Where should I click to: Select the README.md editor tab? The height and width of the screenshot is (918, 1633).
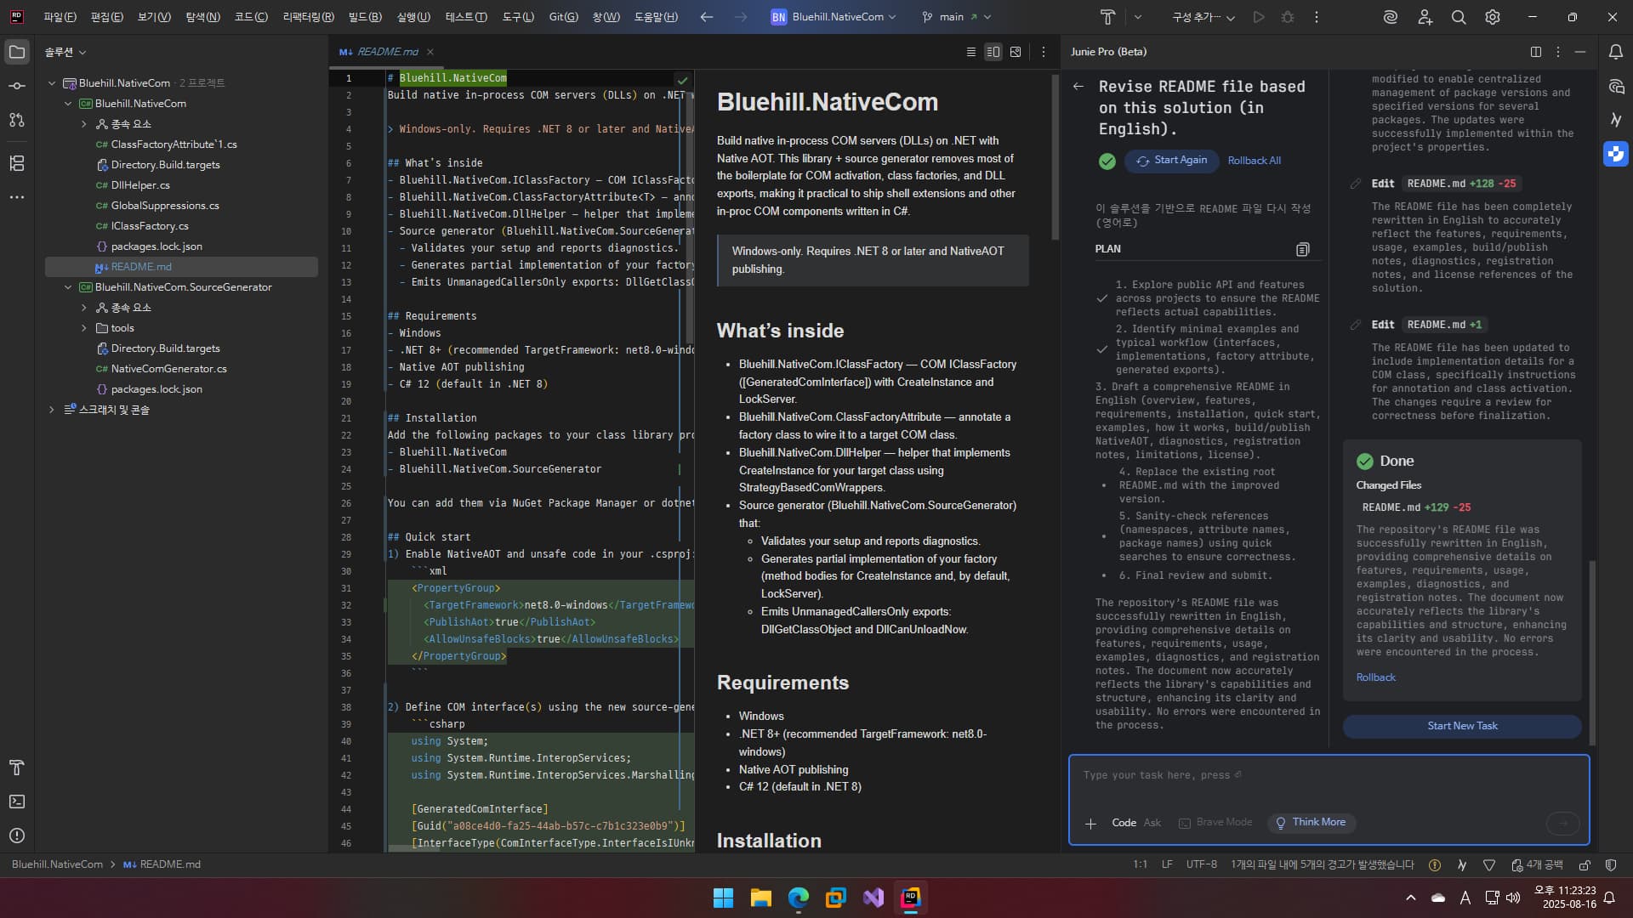pos(386,52)
